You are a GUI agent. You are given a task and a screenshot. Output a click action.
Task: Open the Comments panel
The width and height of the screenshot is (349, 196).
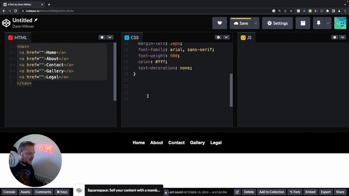pyautogui.click(x=43, y=192)
